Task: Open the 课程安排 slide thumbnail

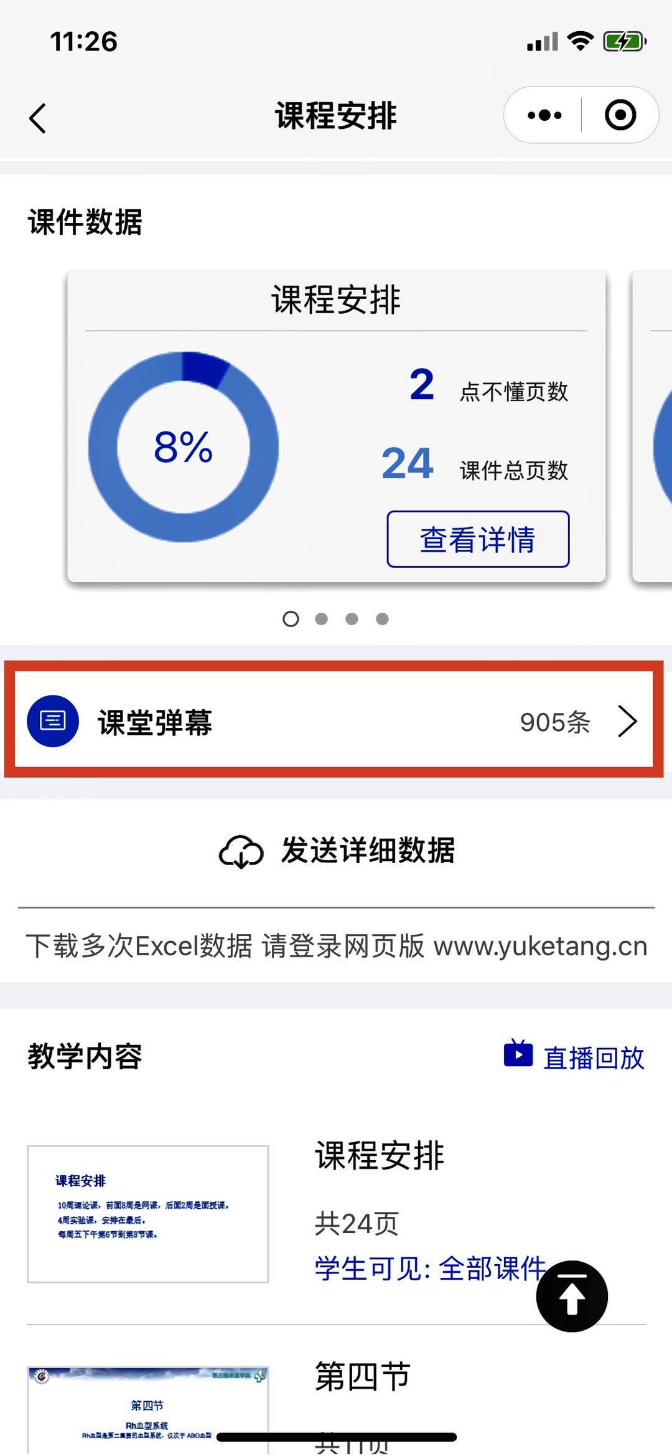Action: click(148, 1214)
